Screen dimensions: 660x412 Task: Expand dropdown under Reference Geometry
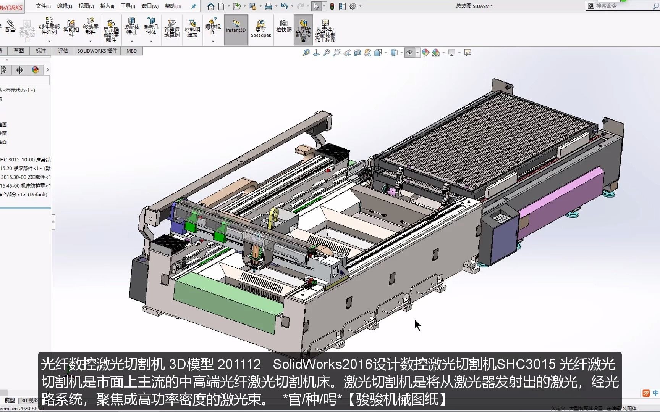[x=151, y=41]
